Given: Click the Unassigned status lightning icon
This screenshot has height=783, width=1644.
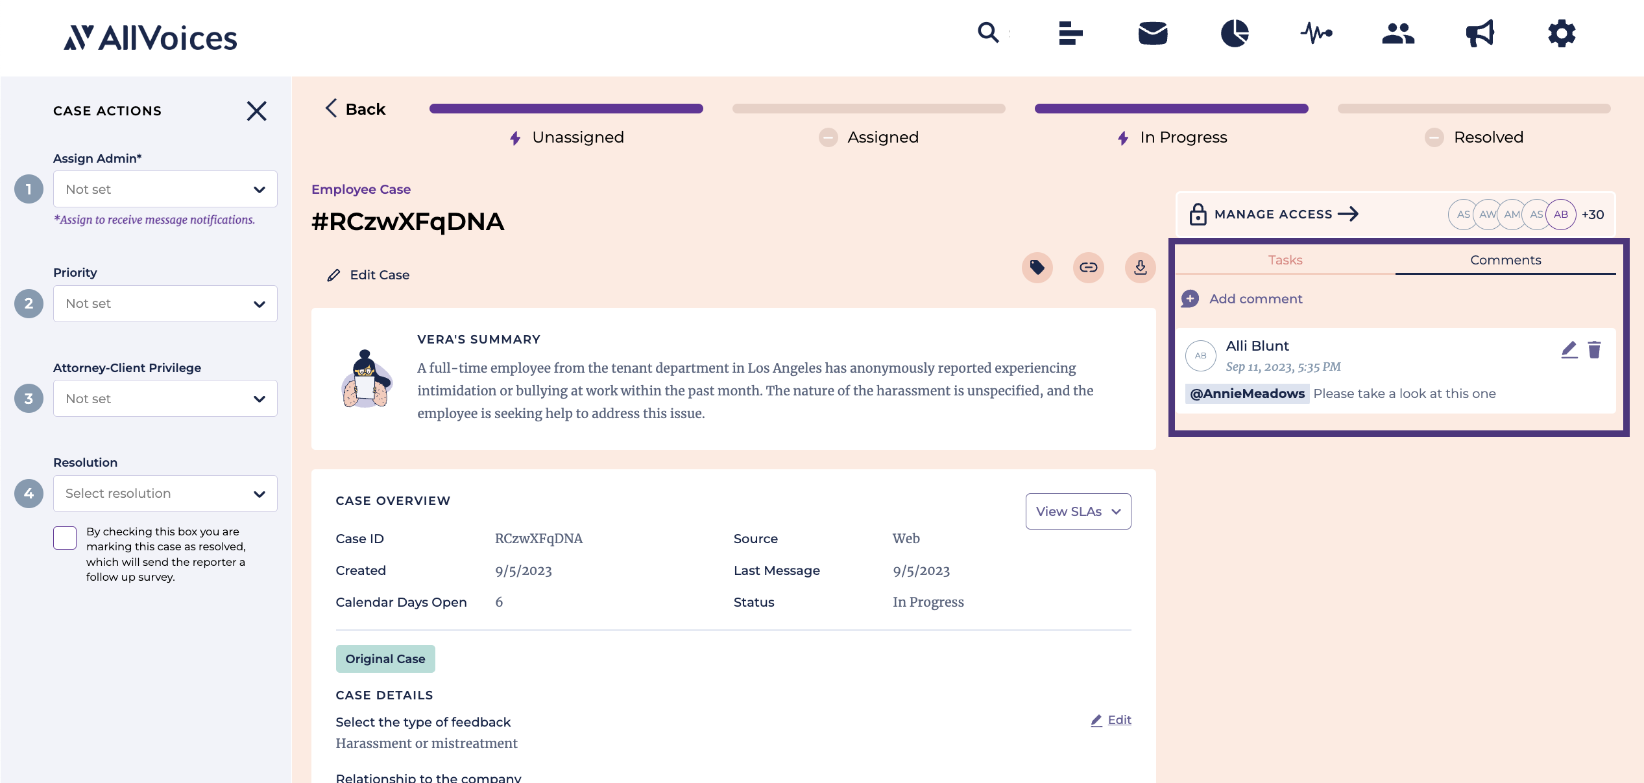Looking at the screenshot, I should [515, 138].
